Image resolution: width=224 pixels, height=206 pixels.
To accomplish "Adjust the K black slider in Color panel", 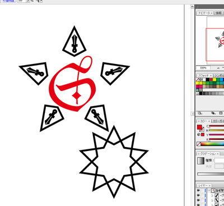I will (x=217, y=139).
